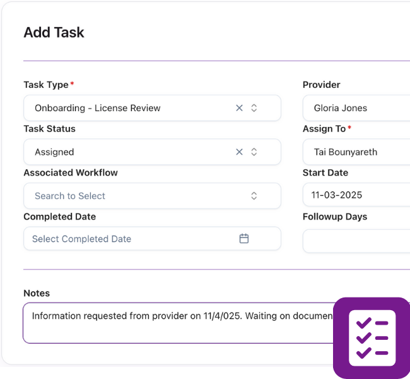Click the Associated Workflow label
Screen dimensions: 410x379
point(71,172)
